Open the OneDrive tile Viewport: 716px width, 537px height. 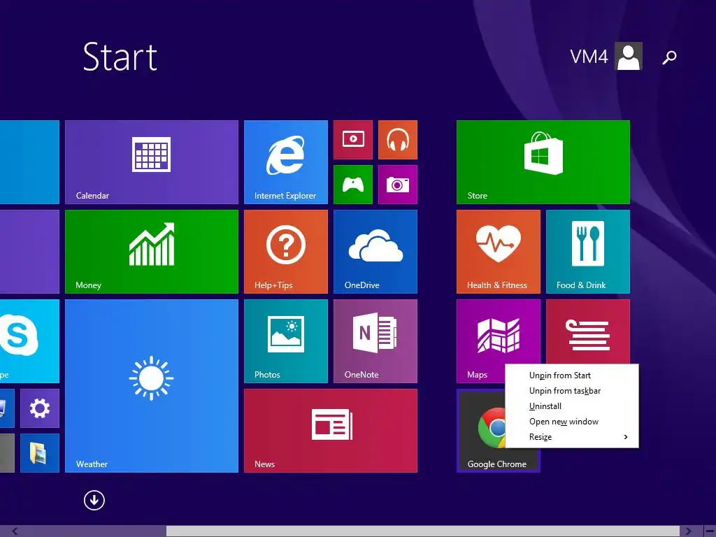click(x=375, y=252)
